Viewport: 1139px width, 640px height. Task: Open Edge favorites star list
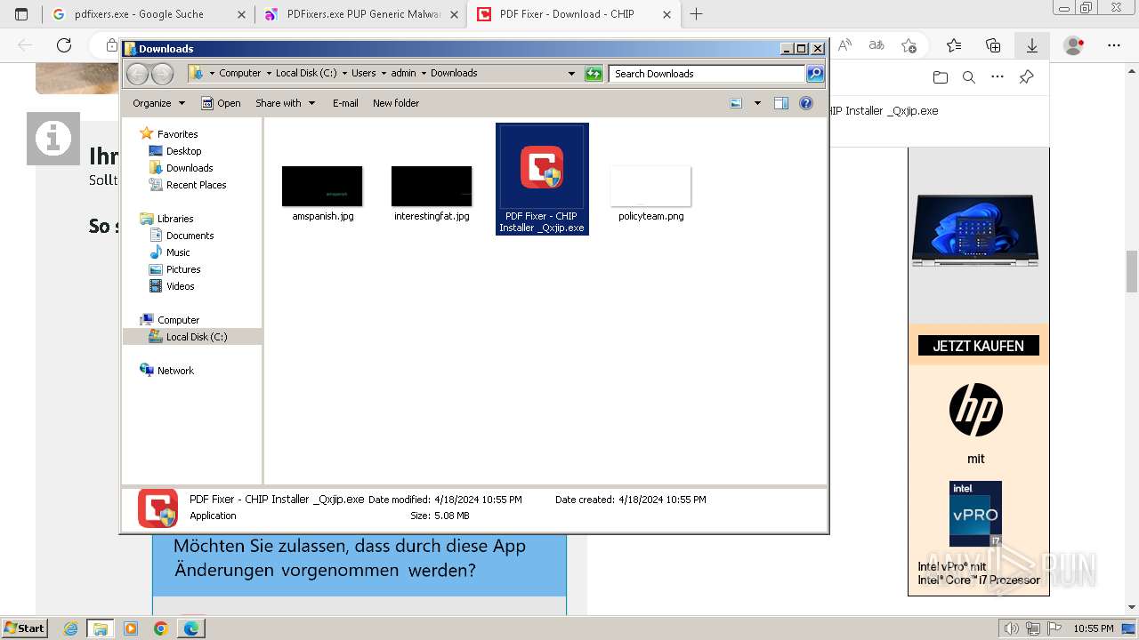coord(954,45)
